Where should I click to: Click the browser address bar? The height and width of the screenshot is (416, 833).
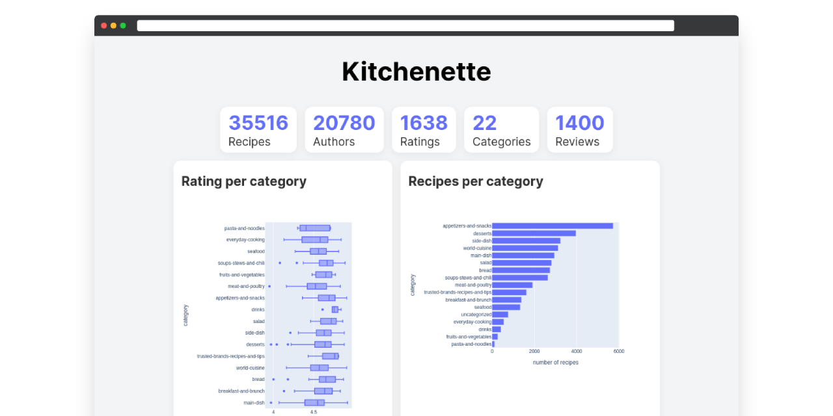(x=405, y=25)
